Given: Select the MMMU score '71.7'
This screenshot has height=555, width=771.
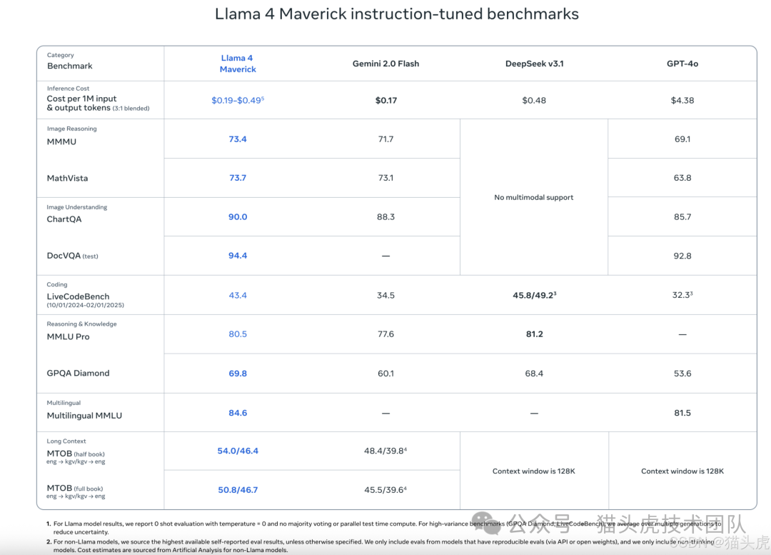Looking at the screenshot, I should pos(385,139).
